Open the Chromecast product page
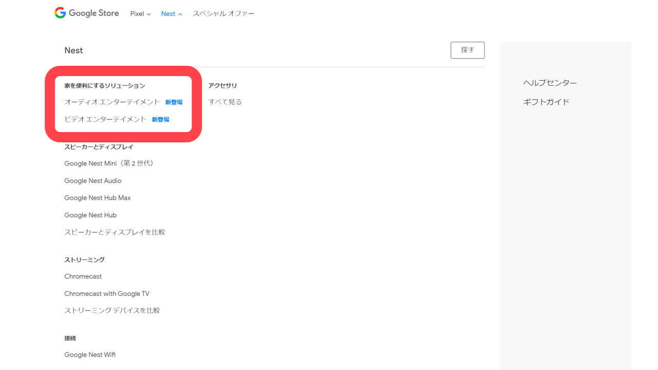Screen dimensions: 658x370 (x=83, y=276)
